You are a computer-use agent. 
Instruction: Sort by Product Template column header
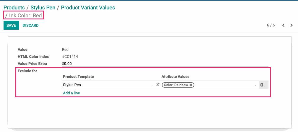pos(78,77)
